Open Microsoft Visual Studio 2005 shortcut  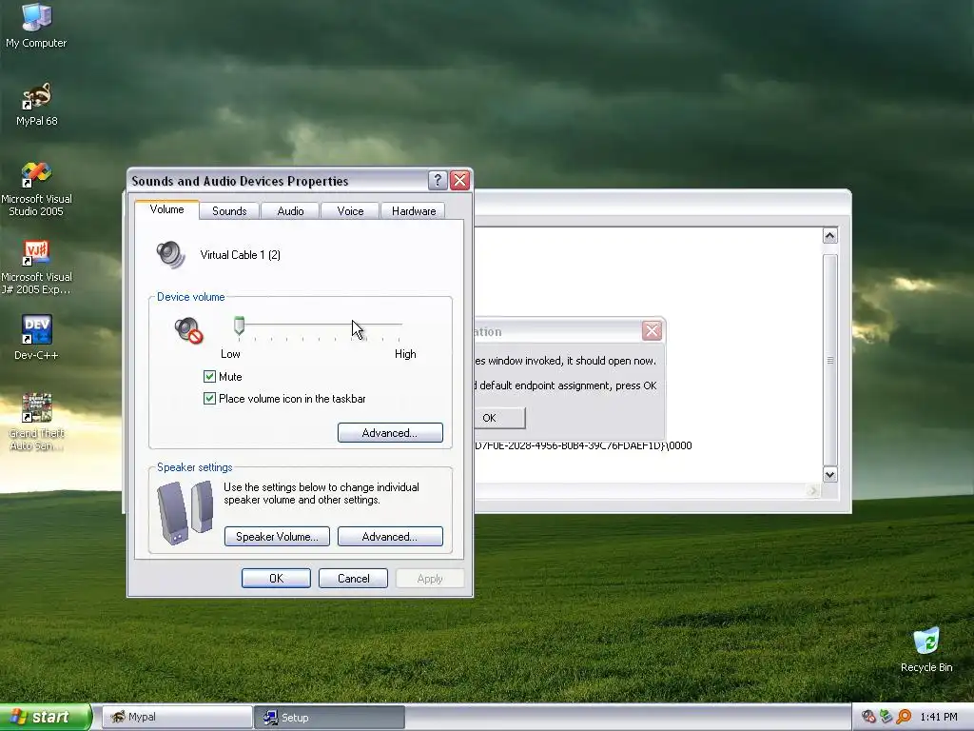pos(37,189)
